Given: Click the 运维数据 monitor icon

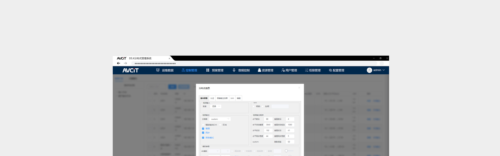Looking at the screenshot, I should 158,70.
